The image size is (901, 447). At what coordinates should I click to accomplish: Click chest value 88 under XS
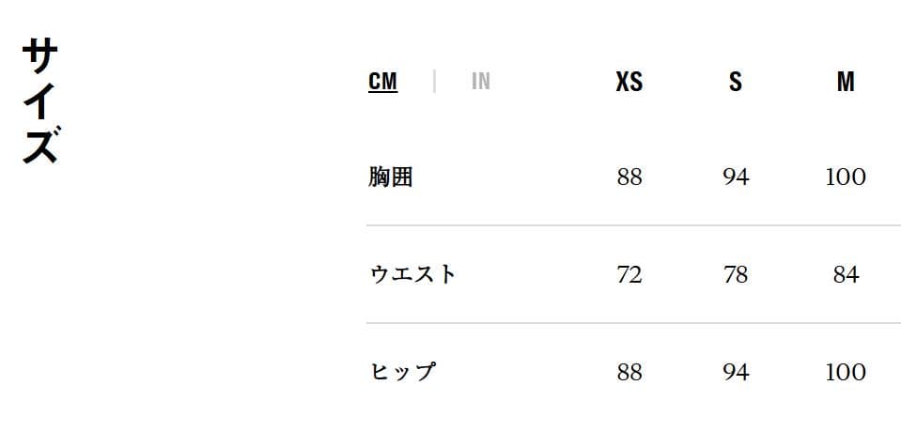629,177
